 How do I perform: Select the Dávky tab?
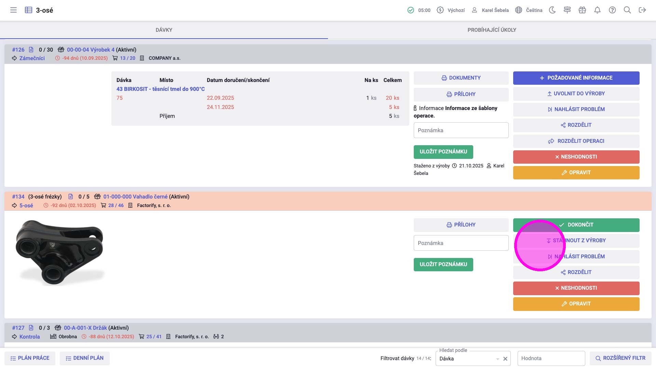tap(164, 30)
